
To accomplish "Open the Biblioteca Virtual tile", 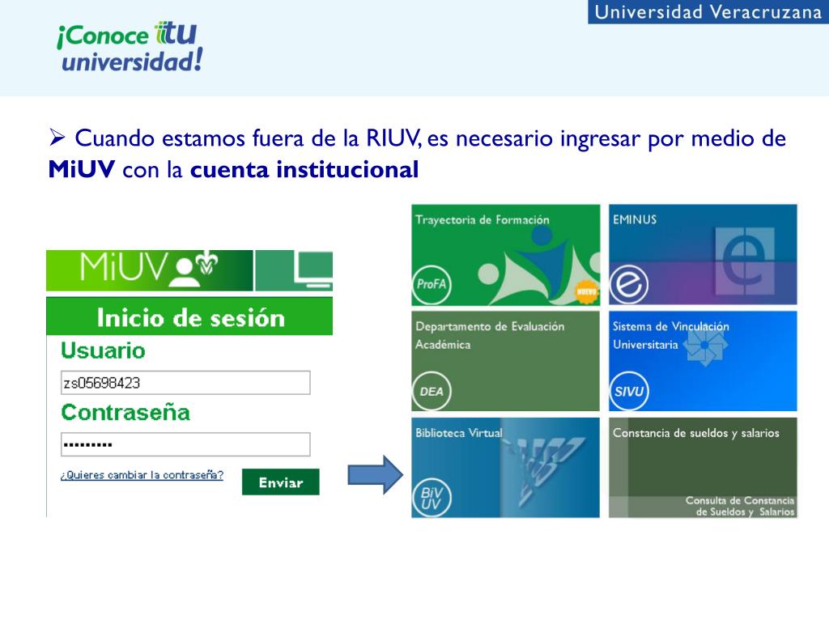I will click(x=505, y=468).
